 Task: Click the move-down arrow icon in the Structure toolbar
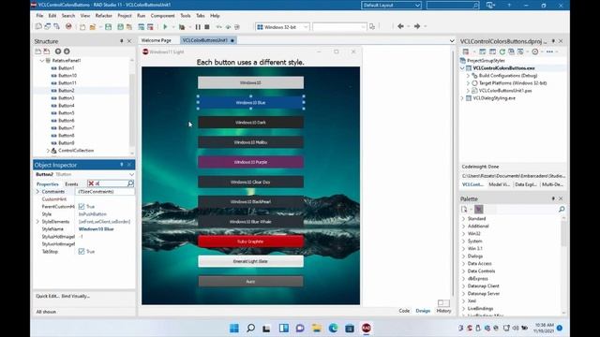(67, 51)
